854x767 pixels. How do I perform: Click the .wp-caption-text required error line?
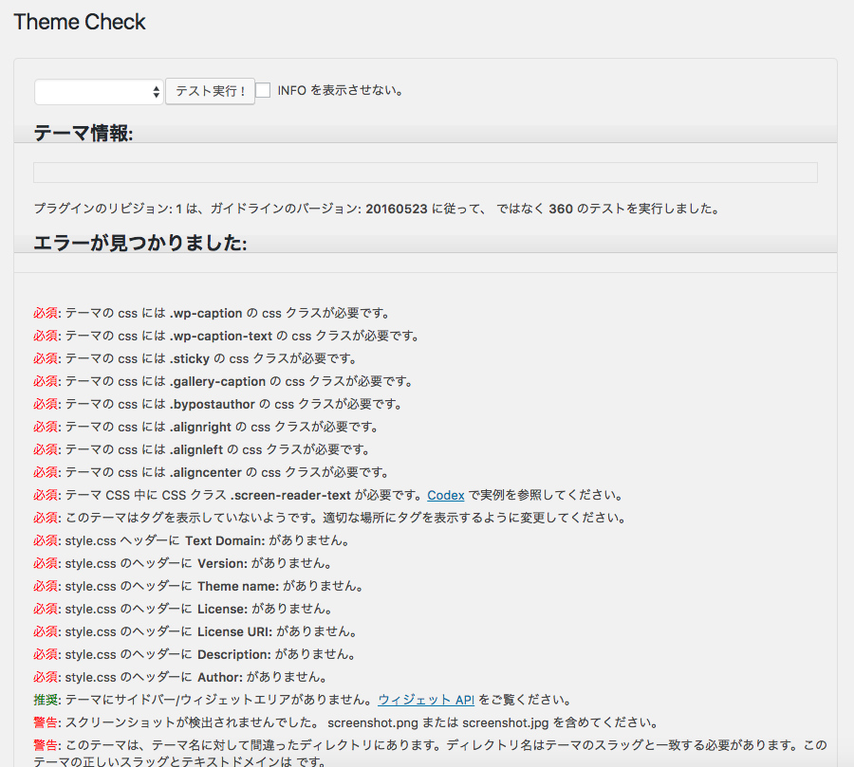point(226,337)
